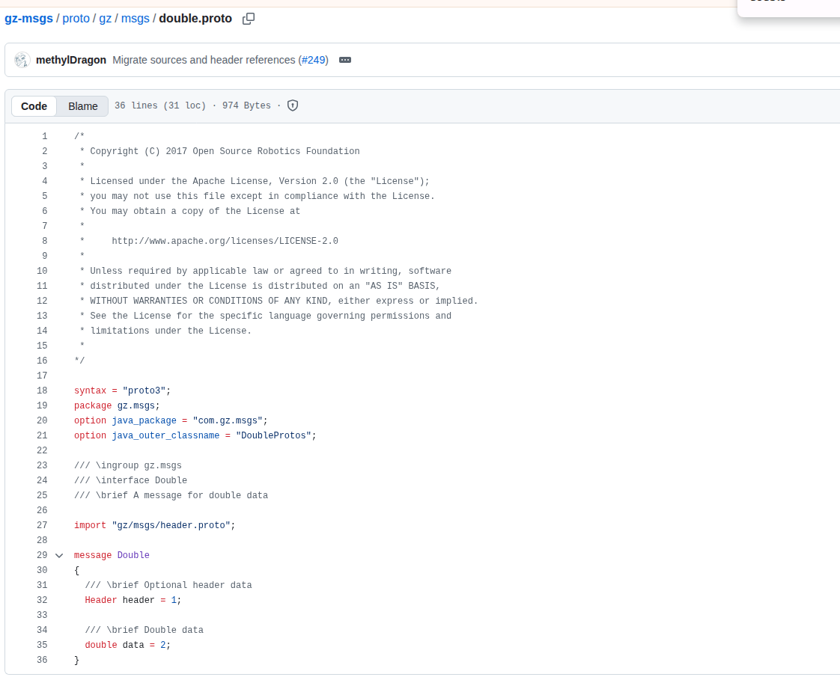Click methylDragon's avatar image
840x686 pixels.
[x=22, y=60]
